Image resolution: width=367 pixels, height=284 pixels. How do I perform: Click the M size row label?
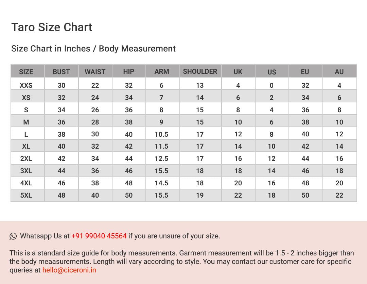pyautogui.click(x=26, y=122)
